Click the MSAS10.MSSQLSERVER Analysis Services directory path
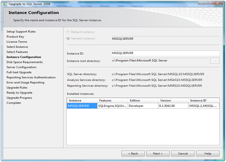This screenshot has height=162, width=226. click(157, 80)
